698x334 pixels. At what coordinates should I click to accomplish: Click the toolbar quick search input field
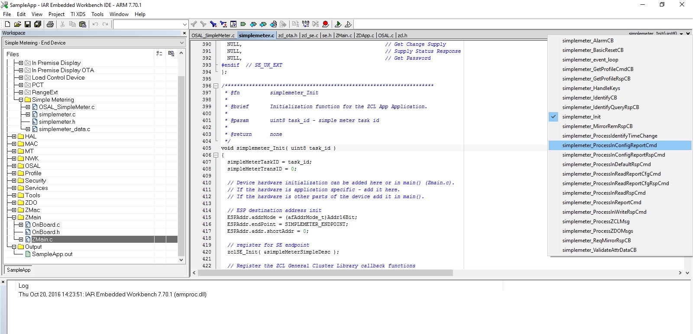click(x=147, y=24)
